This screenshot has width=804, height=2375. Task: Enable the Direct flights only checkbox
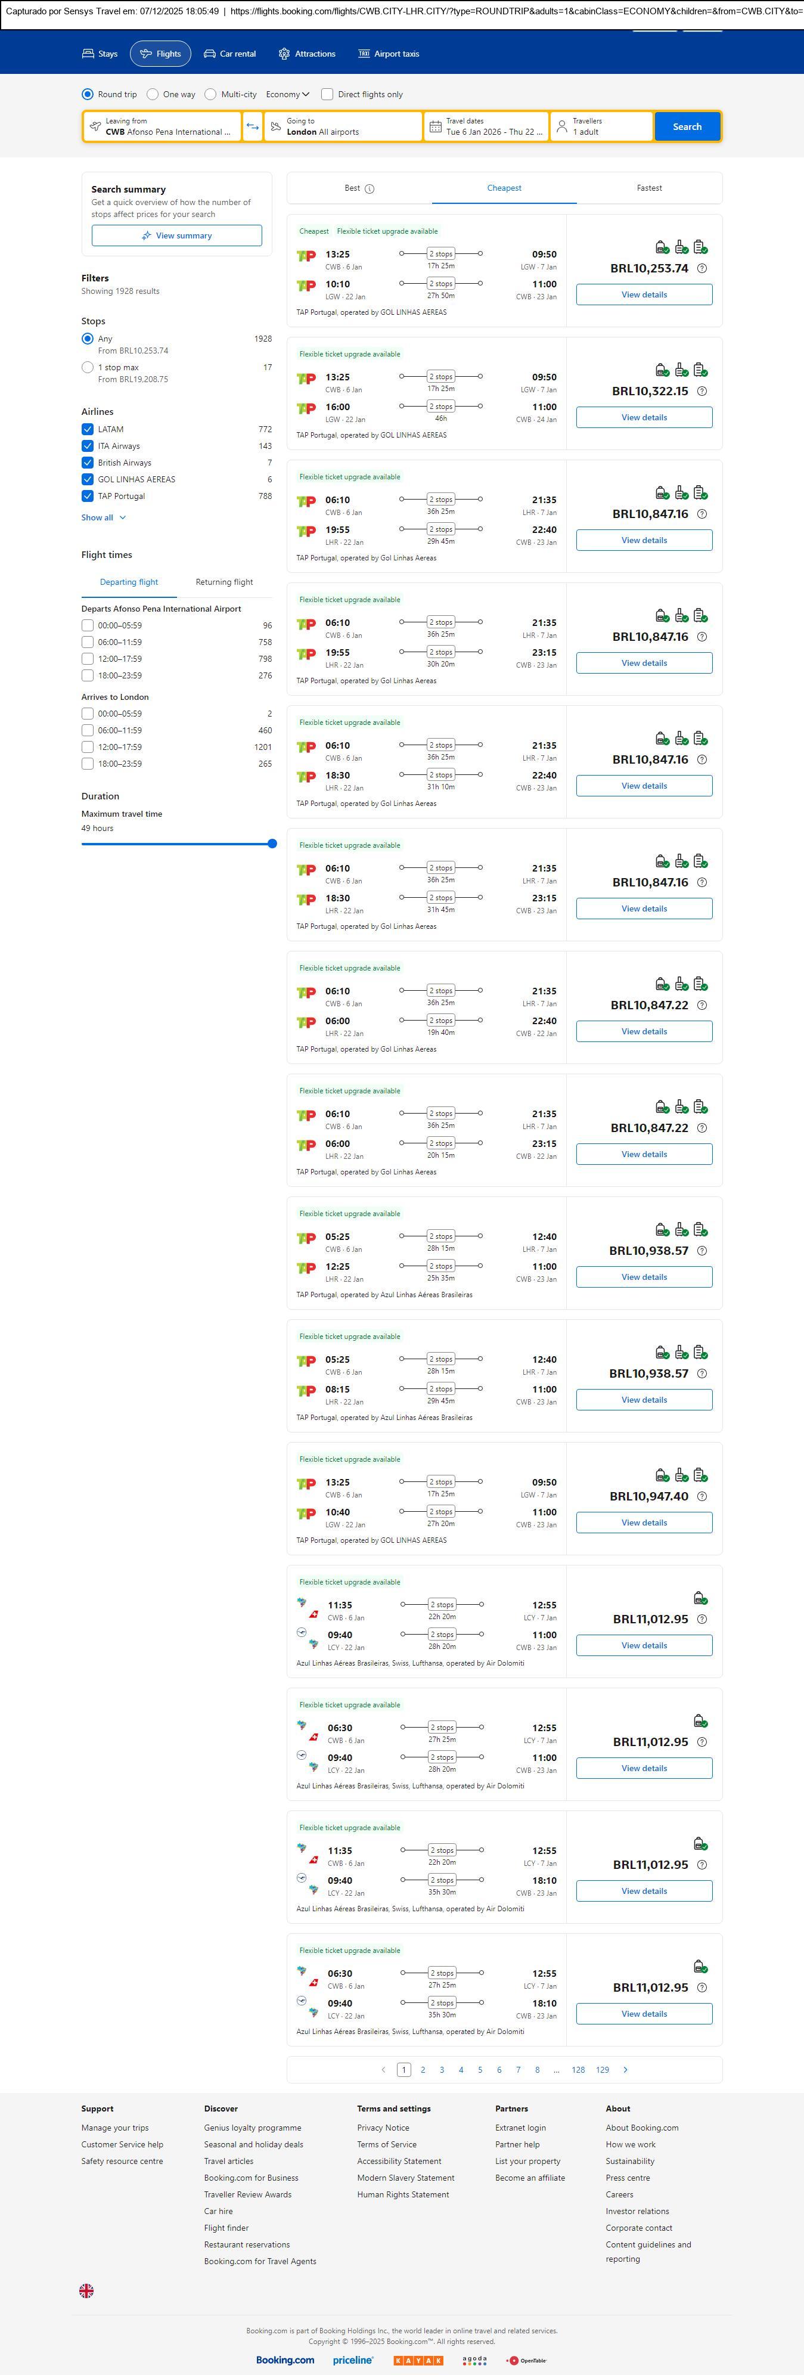tap(327, 94)
